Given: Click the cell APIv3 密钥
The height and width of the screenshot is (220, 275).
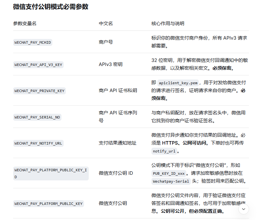Looking at the screenshot, I should tap(111, 64).
